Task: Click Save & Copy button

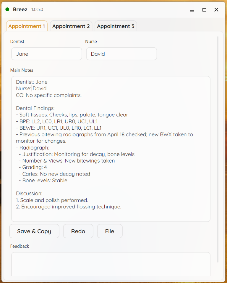Action: [x=34, y=231]
